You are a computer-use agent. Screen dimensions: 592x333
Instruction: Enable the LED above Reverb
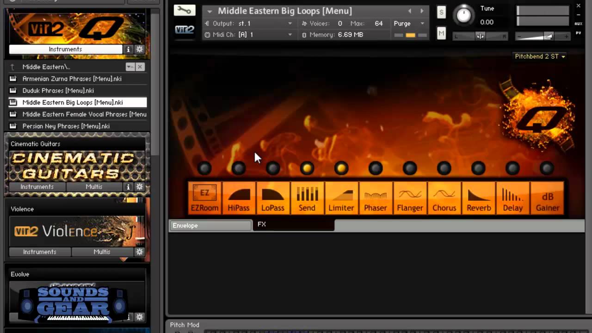pyautogui.click(x=478, y=168)
